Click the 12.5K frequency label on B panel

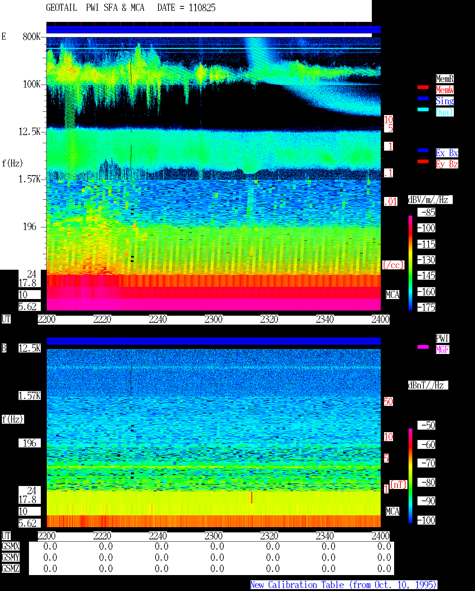point(30,348)
